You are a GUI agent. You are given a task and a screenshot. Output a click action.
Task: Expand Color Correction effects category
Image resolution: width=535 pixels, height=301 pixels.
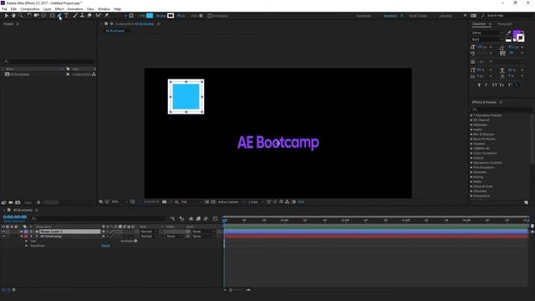471,153
